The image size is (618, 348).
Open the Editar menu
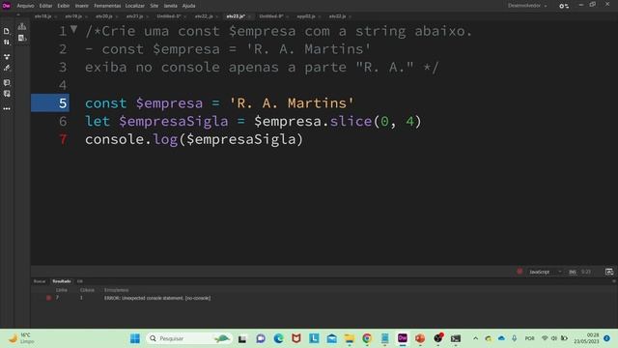(45, 6)
